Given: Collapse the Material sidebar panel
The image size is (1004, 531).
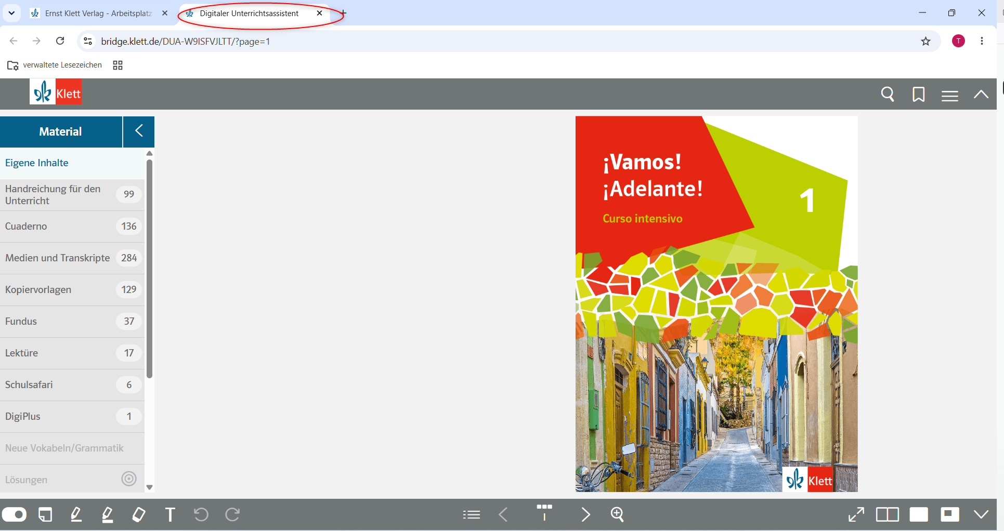Looking at the screenshot, I should click(139, 131).
